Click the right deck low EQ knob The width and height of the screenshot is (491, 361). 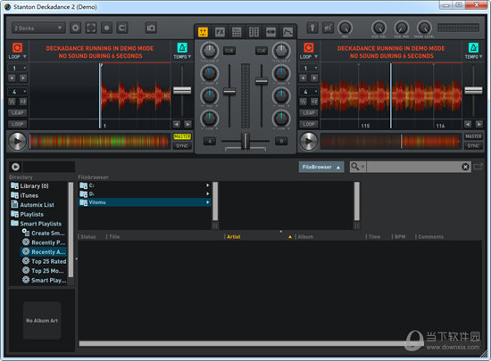point(281,119)
